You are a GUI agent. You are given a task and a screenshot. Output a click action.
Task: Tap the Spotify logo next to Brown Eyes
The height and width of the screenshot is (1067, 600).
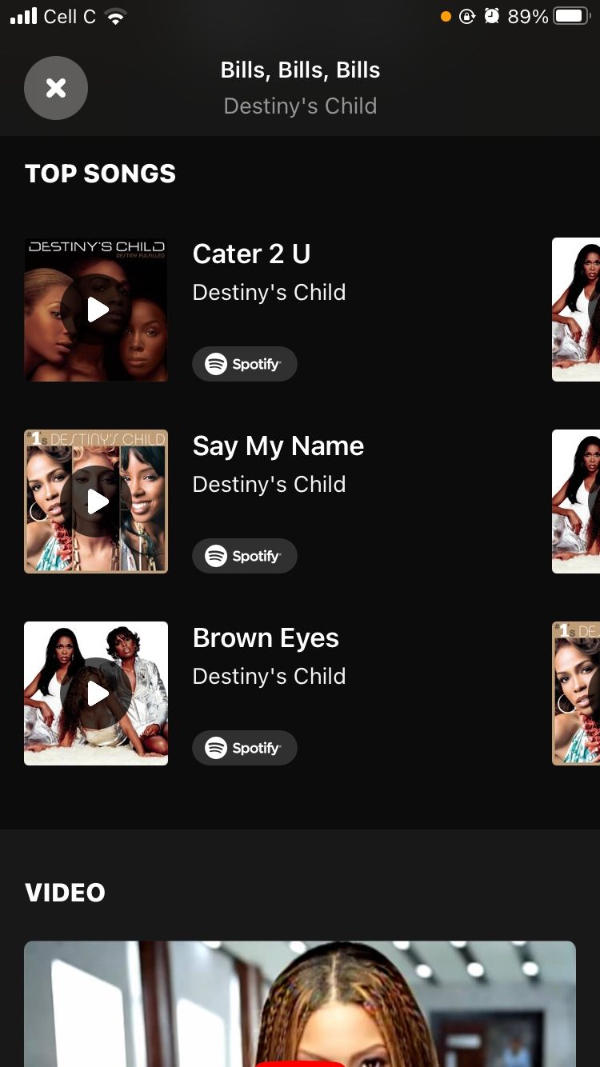pyautogui.click(x=216, y=748)
